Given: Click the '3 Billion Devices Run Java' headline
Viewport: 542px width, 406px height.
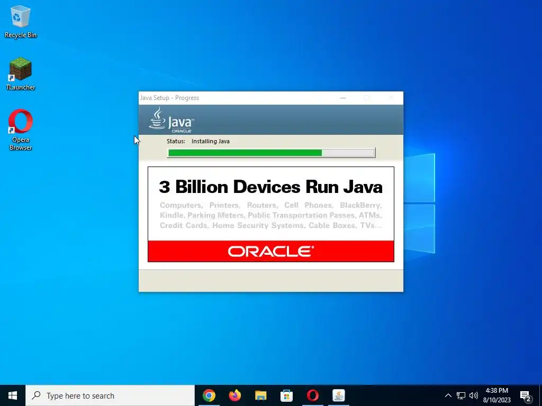Looking at the screenshot, I should coord(270,187).
